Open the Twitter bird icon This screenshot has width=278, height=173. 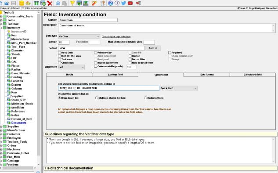(123, 3)
